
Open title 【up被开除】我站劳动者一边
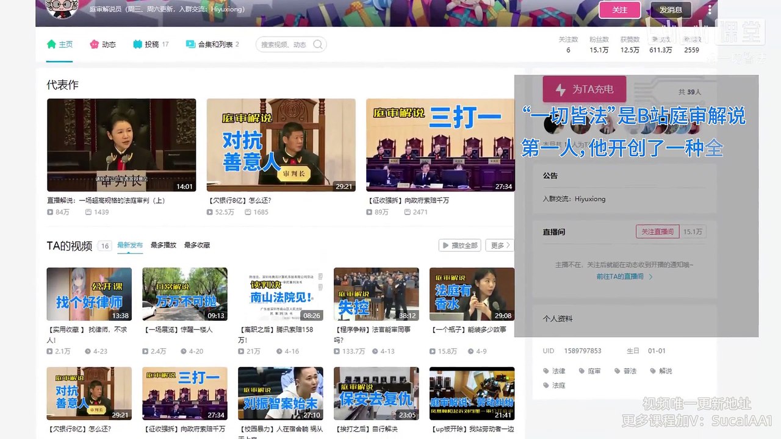(x=472, y=429)
